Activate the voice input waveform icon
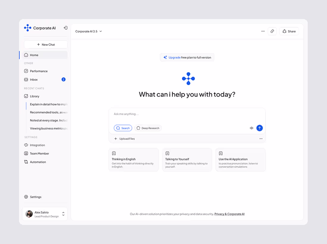Viewport: 327px width, 244px height. point(251,128)
